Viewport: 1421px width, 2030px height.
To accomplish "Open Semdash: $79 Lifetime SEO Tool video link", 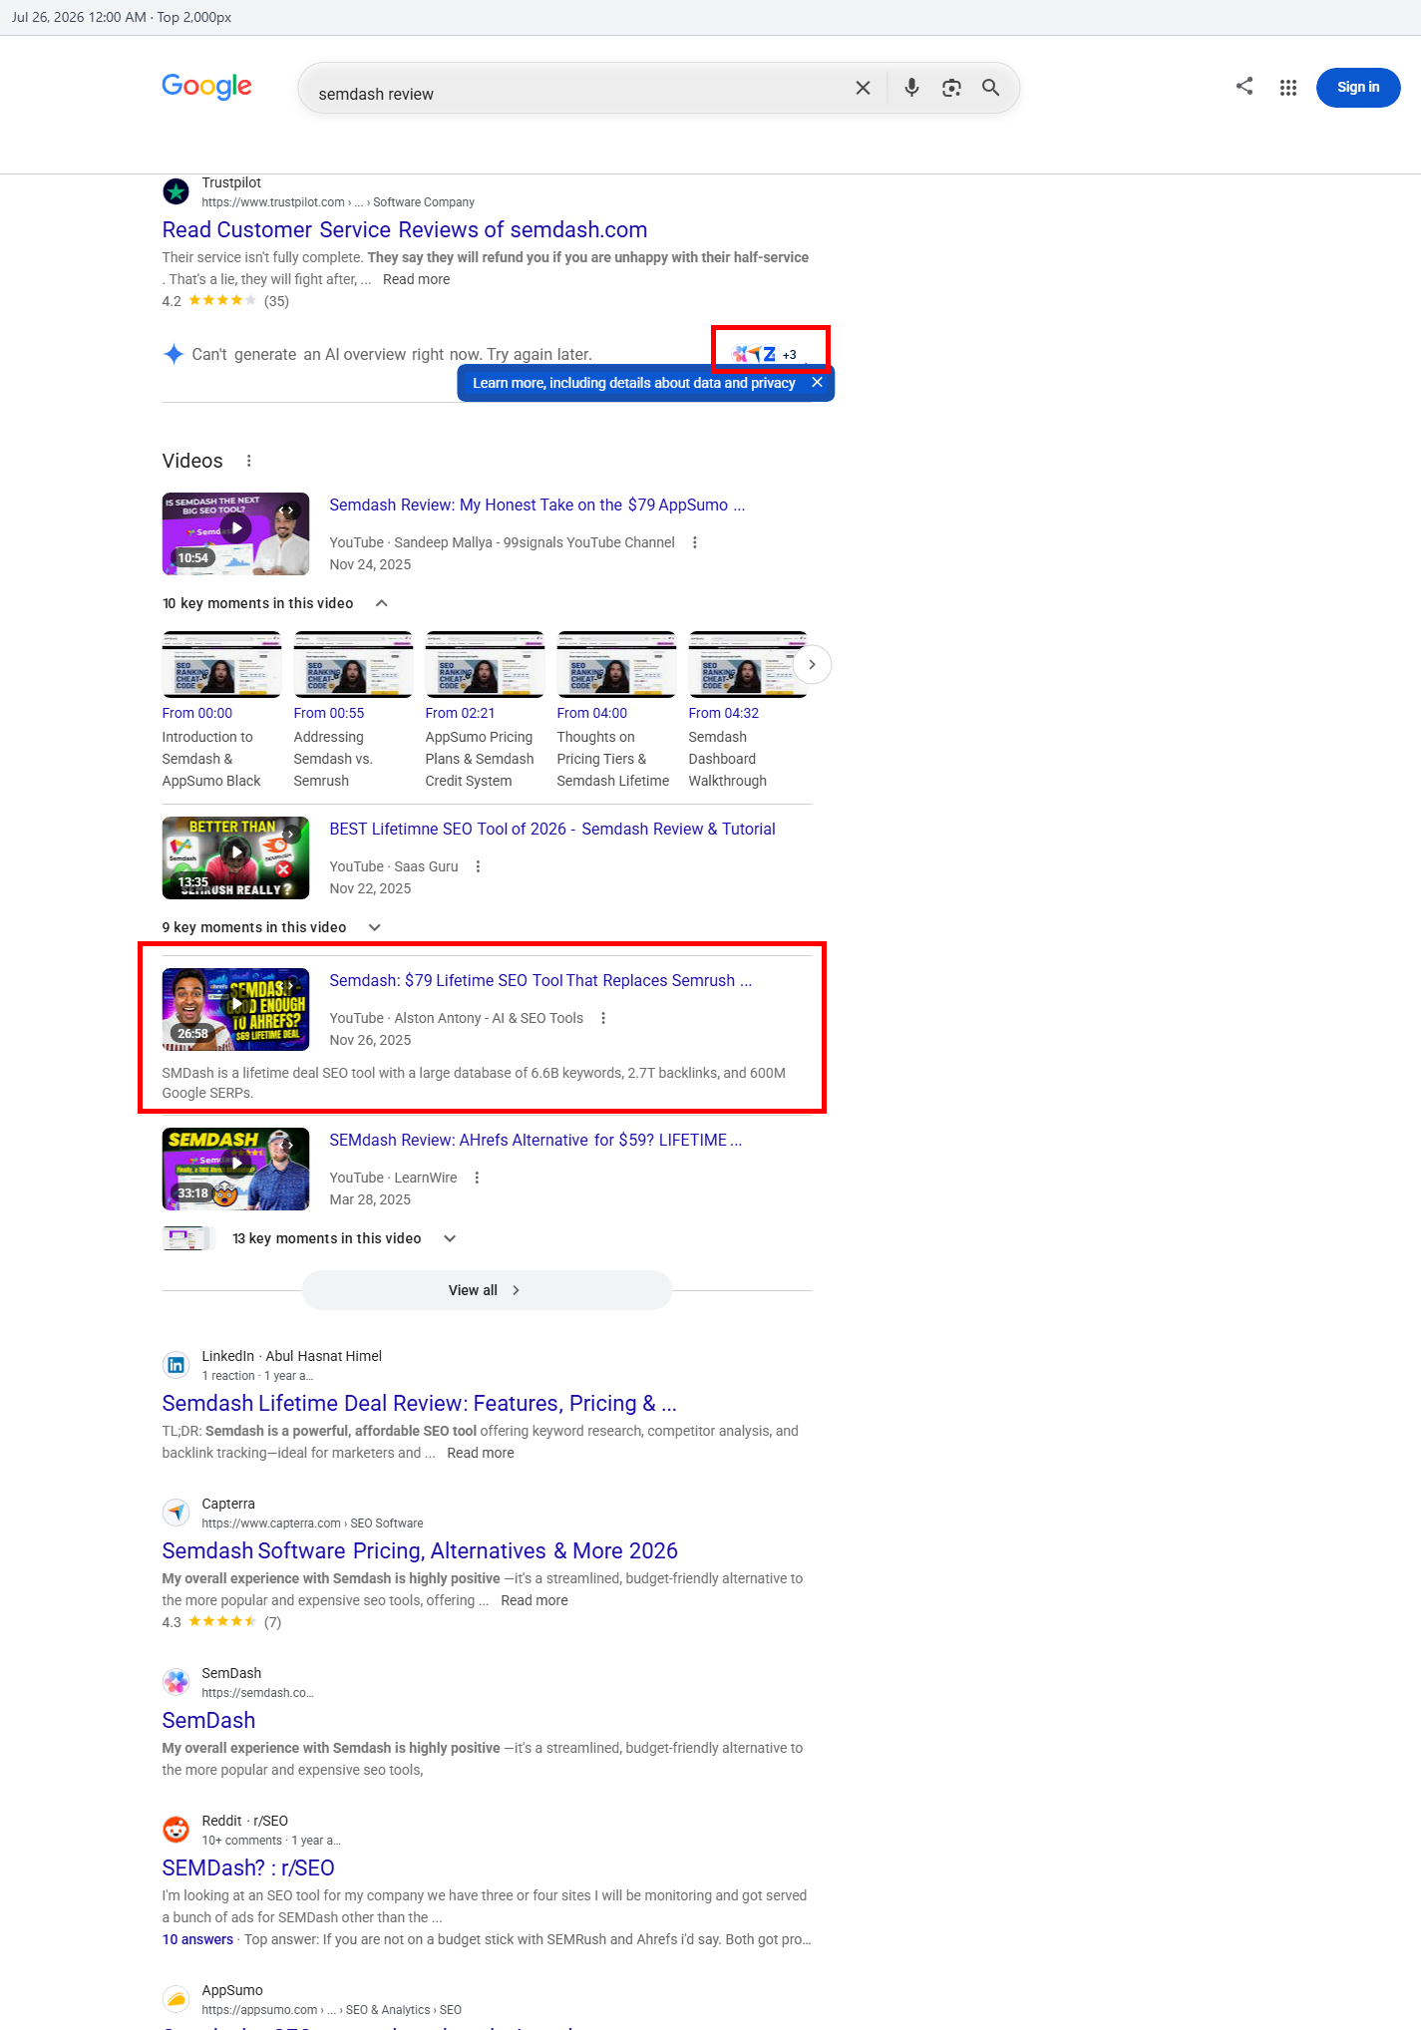I will (540, 980).
